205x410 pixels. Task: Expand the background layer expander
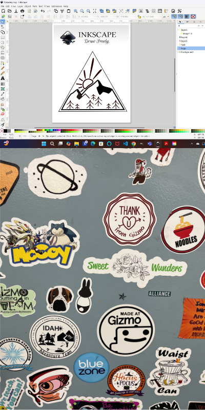click(178, 52)
